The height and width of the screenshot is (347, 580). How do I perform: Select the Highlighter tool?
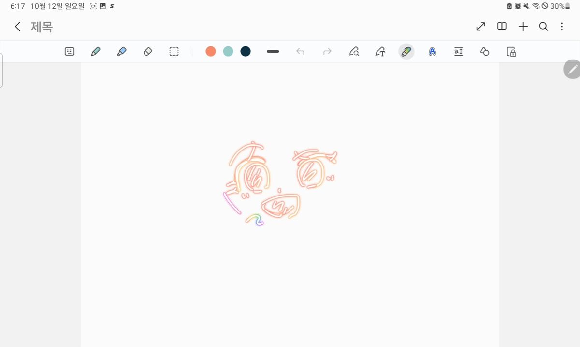click(x=122, y=51)
